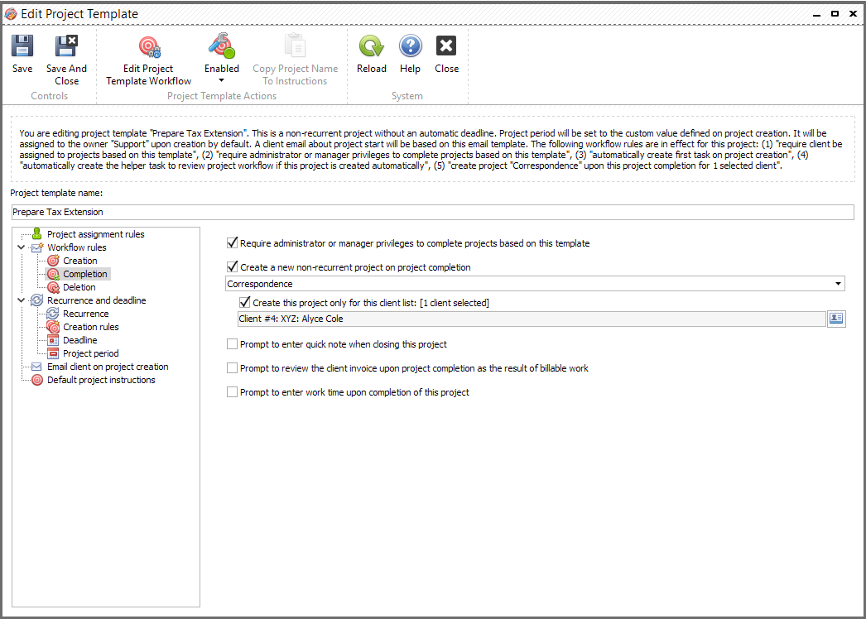Click Copy Project Name To Instructions
The width and height of the screenshot is (866, 619).
295,60
